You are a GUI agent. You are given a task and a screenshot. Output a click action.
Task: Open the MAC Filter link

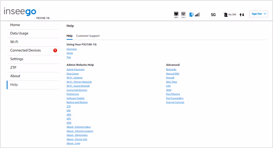tap(172, 82)
